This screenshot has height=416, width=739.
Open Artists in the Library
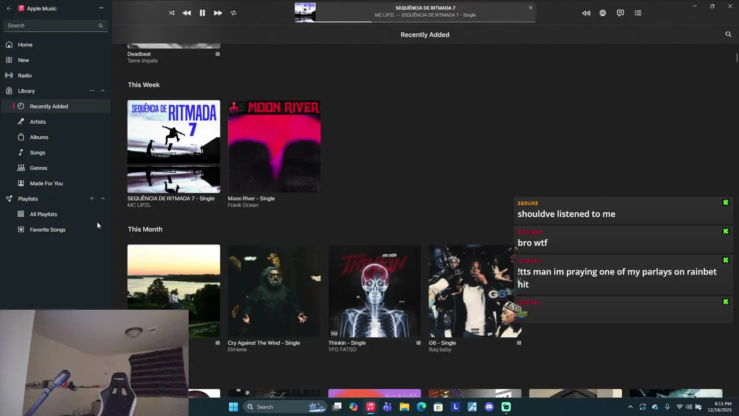click(x=55, y=122)
